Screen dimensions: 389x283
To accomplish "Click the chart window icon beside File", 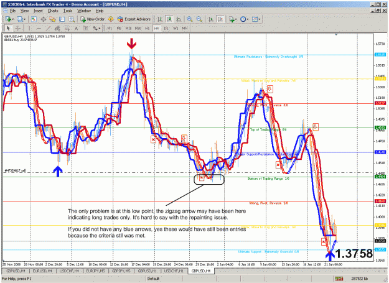I will [x=6, y=11].
